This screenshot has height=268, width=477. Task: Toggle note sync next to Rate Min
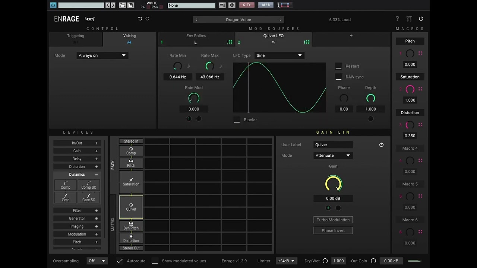pos(188,66)
